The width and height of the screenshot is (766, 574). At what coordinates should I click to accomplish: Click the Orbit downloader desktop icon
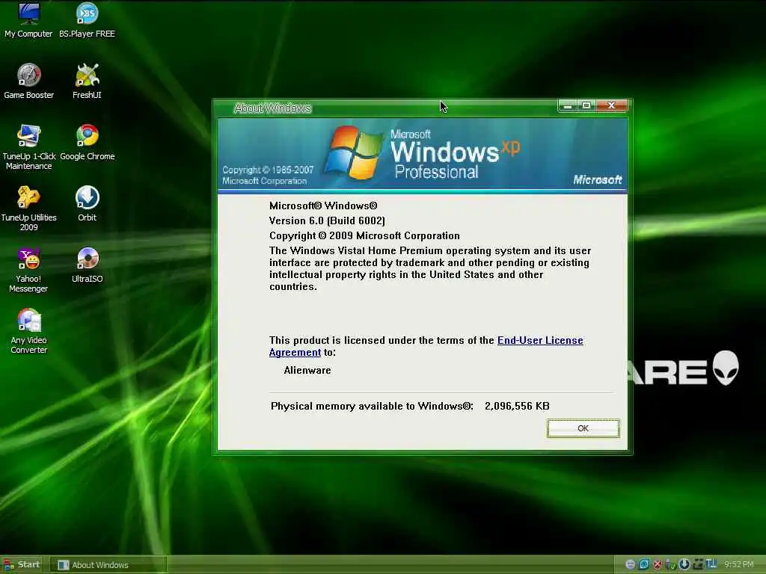click(x=87, y=203)
